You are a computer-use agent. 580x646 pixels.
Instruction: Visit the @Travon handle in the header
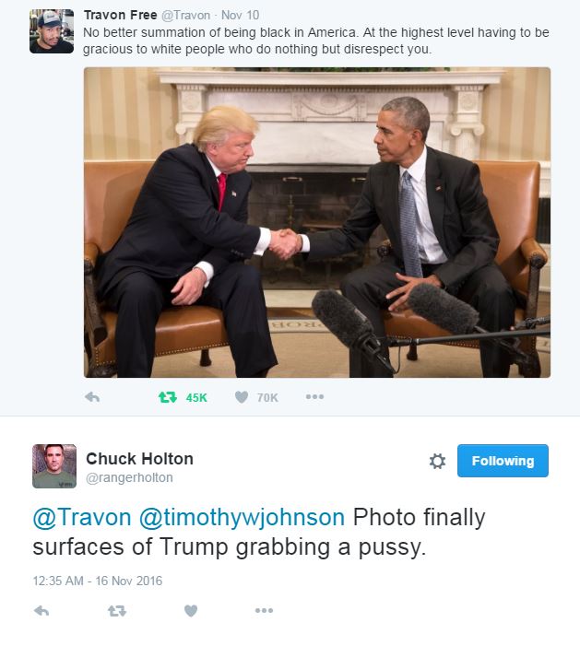click(x=185, y=16)
